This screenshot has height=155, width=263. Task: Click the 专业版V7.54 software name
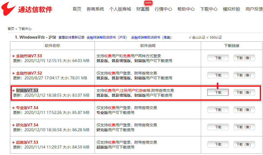pyautogui.click(x=27, y=107)
